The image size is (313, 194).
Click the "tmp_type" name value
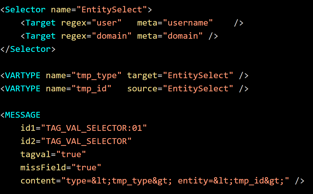(x=97, y=76)
